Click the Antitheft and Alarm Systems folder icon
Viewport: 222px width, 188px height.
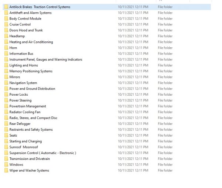pyautogui.click(x=6, y=13)
